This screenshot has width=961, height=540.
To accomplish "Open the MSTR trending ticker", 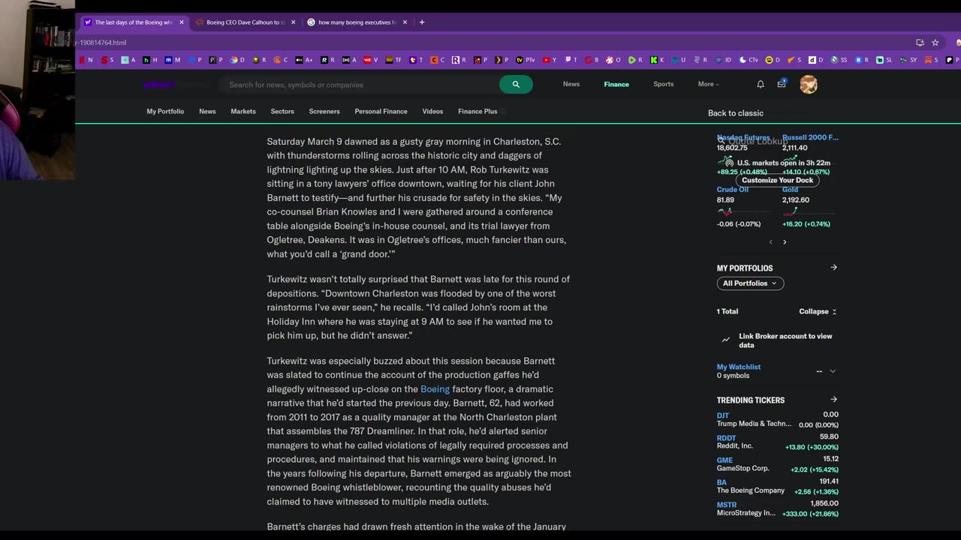I will pos(727,505).
